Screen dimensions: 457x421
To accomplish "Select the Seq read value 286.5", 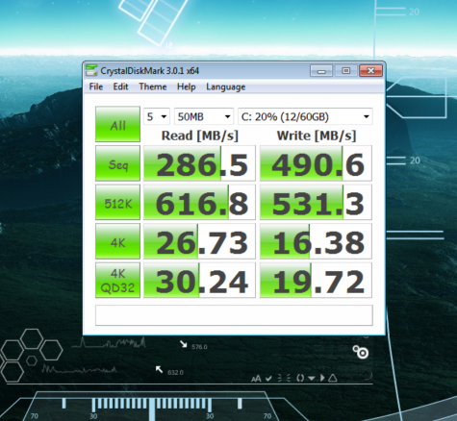I will click(199, 163).
